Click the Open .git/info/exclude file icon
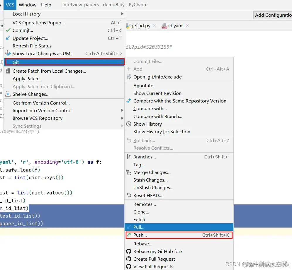The width and height of the screenshot is (292, 270). tap(129, 77)
